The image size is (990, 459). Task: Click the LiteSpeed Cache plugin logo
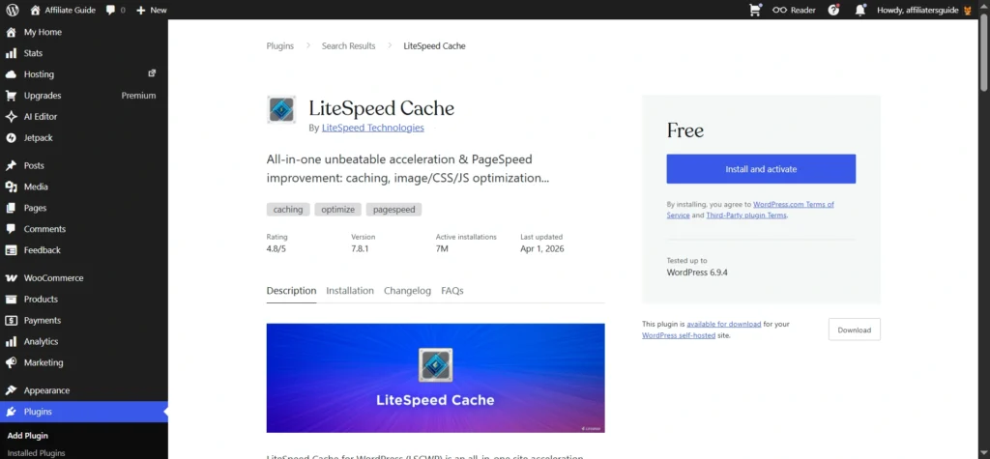coord(281,109)
